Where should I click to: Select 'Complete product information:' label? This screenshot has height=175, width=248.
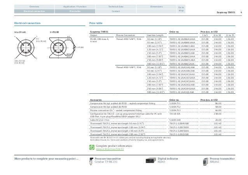click(x=114, y=146)
